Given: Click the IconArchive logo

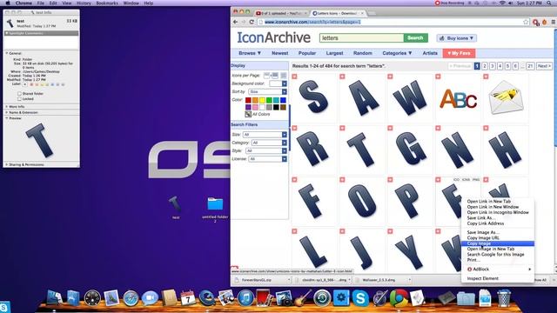Looking at the screenshot, I should [273, 37].
